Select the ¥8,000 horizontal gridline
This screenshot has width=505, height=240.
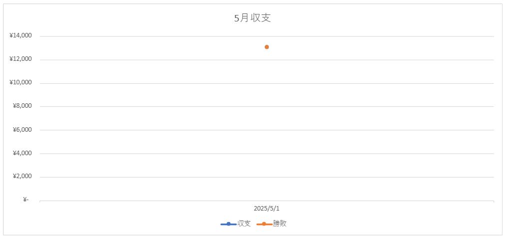point(267,106)
